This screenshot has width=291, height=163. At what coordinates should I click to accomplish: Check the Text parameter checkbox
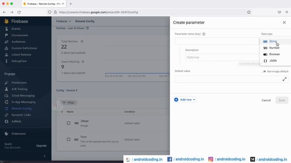tap(69, 139)
